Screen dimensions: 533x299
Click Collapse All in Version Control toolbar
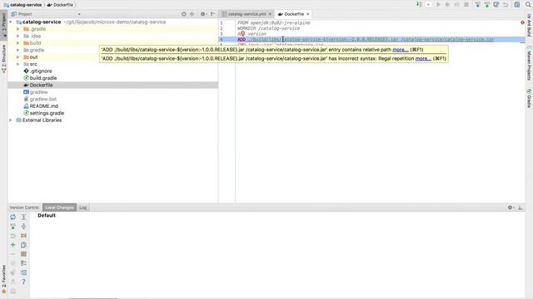[x=23, y=226]
